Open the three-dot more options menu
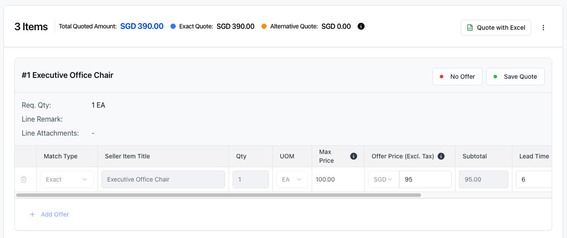Screen dimensions: 567x238 pos(543,28)
